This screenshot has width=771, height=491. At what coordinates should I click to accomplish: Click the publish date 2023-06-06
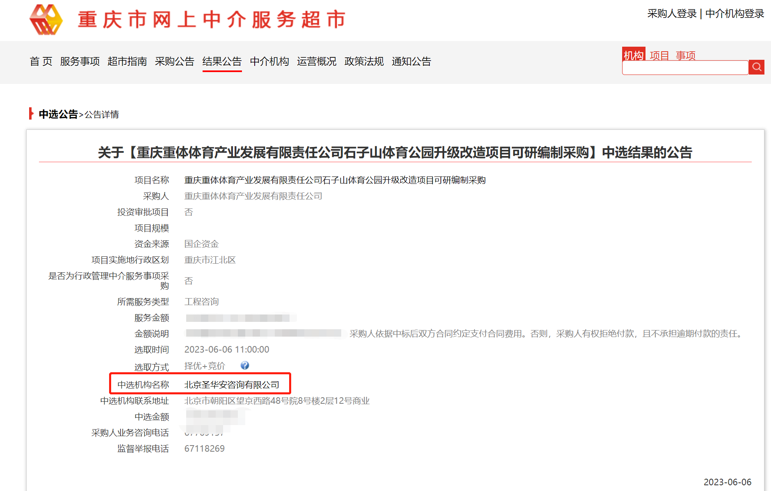(728, 482)
